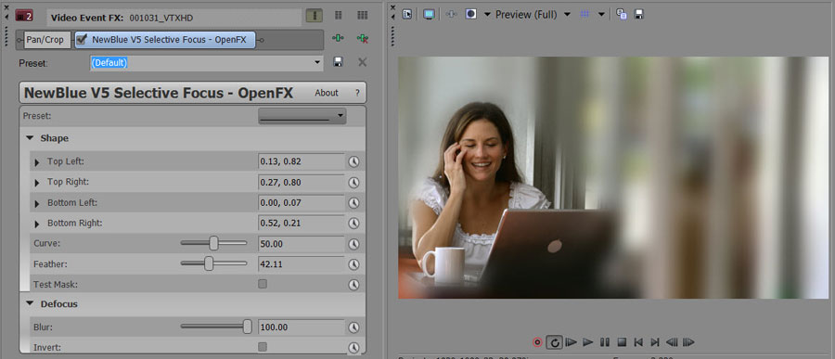Screen dimensions: 835x359
Task: Save preview snapshot to file
Action: pos(639,15)
